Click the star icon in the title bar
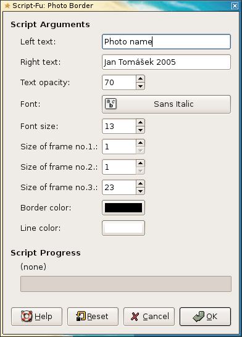242x337 pixels. pyautogui.click(x=7, y=6)
